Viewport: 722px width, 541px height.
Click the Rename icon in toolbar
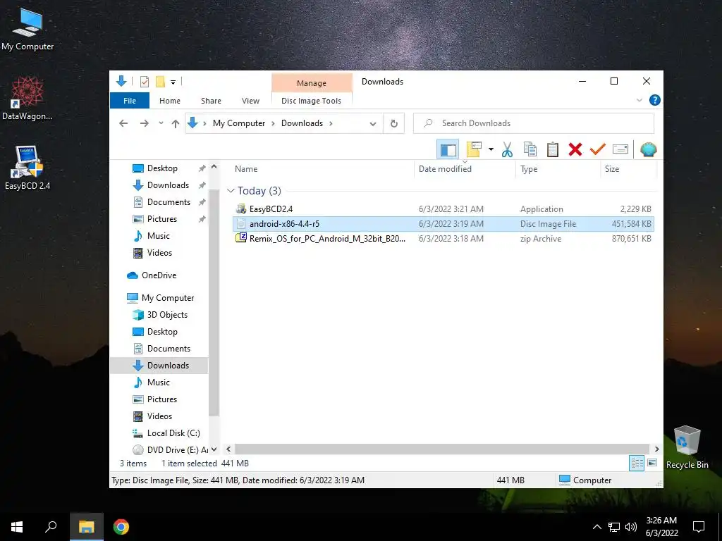coord(620,149)
